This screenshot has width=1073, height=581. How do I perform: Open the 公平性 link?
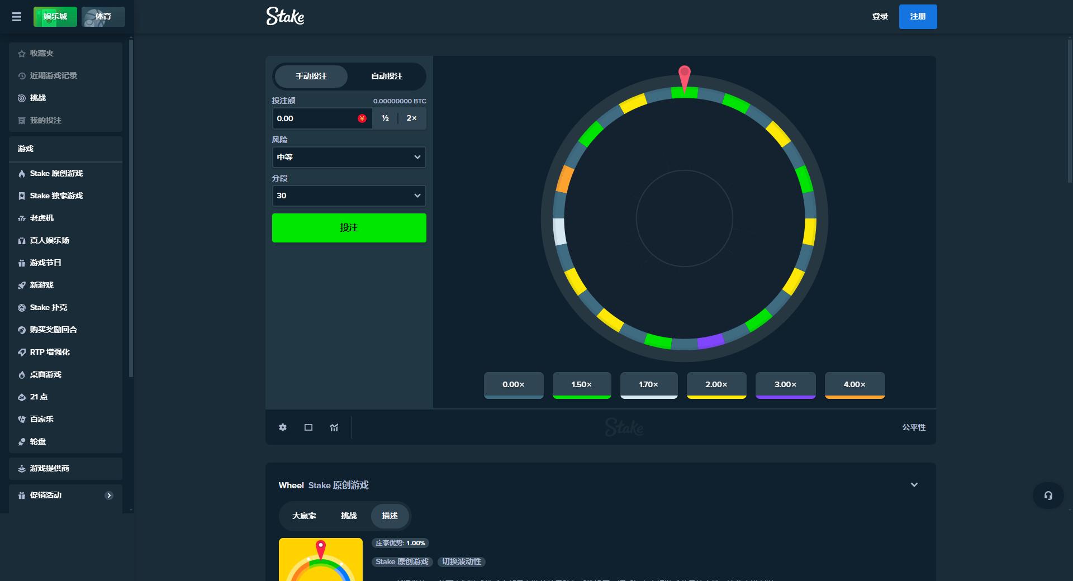point(914,427)
